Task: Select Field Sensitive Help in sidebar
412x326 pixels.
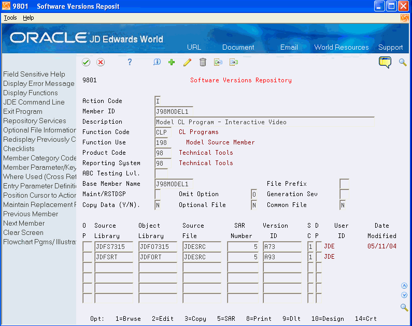Action: 34,74
